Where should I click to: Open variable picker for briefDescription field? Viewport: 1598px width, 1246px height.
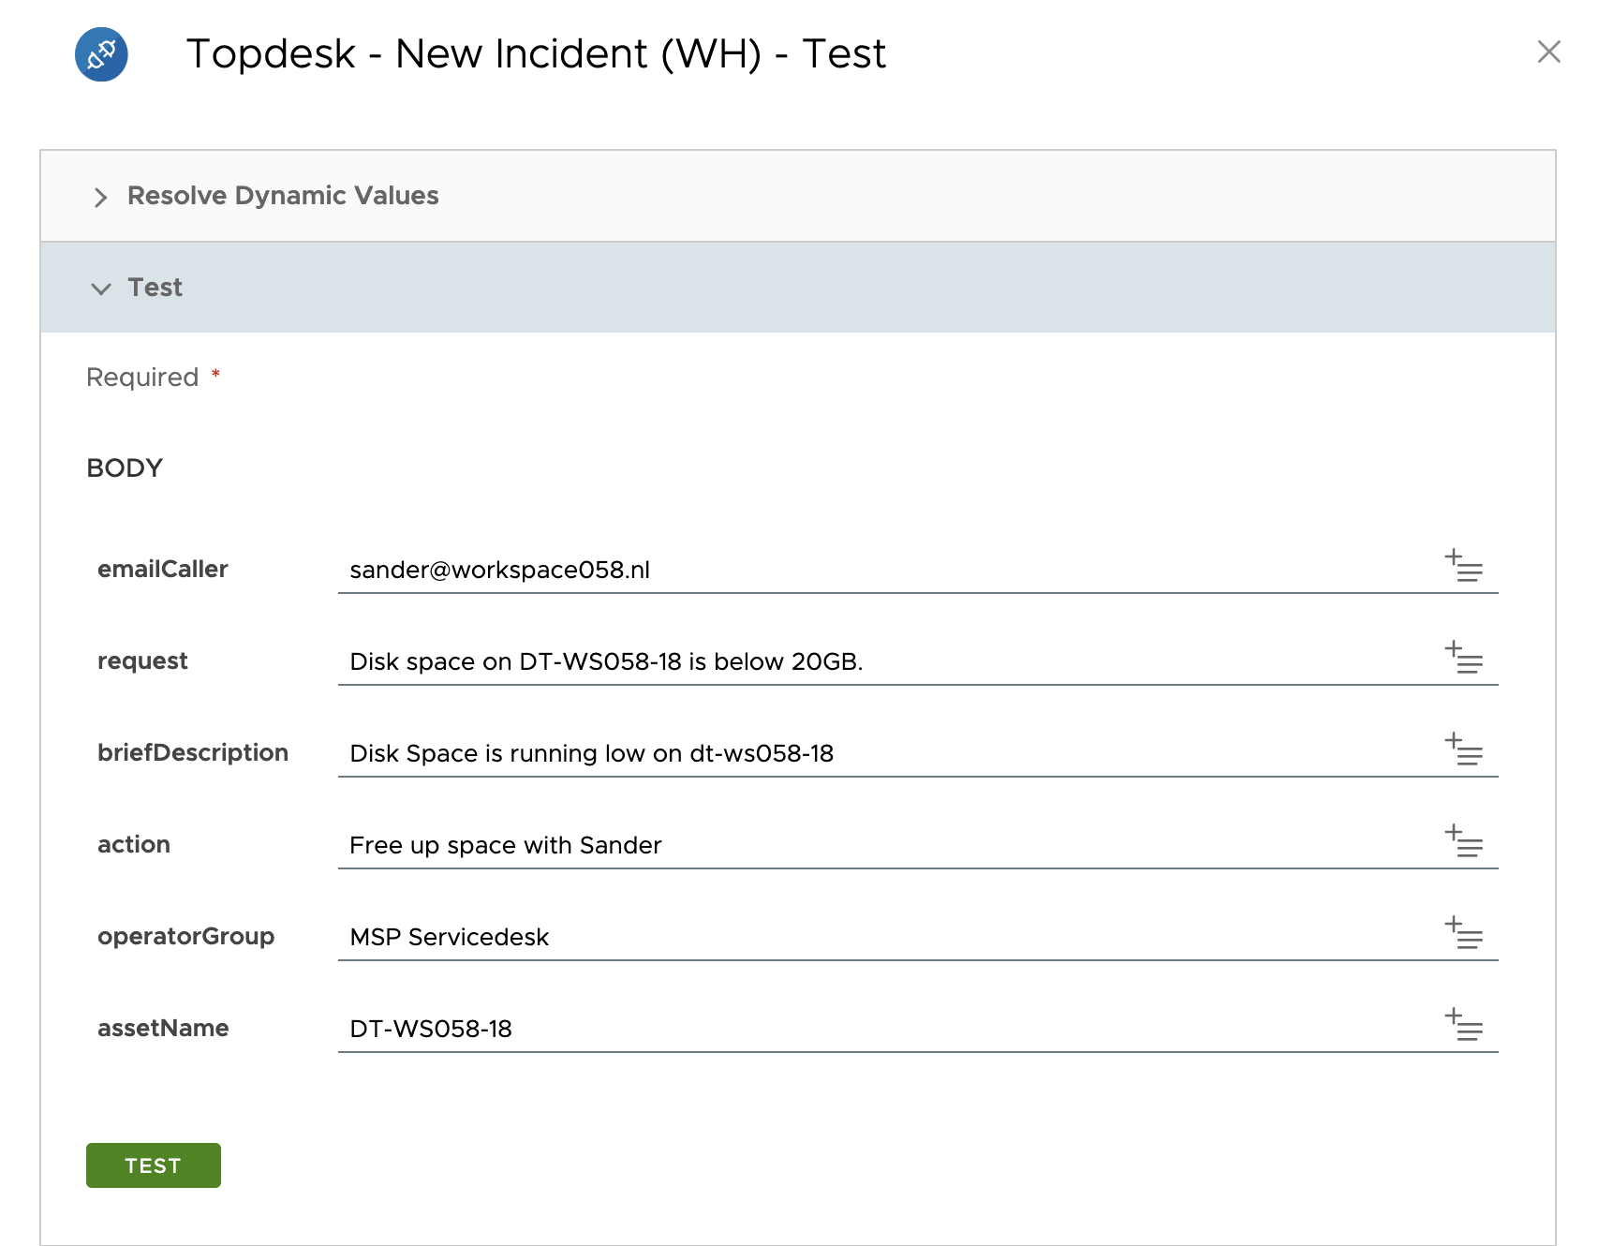click(1463, 749)
